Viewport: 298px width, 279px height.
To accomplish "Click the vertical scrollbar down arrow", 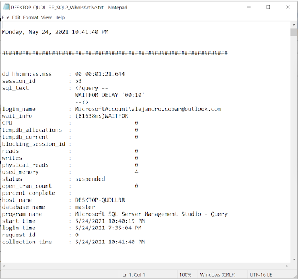I will click(294, 259).
